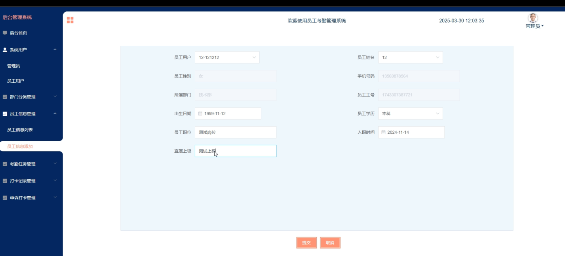Click the 取消 cancel button
This screenshot has width=565, height=256.
(330, 243)
